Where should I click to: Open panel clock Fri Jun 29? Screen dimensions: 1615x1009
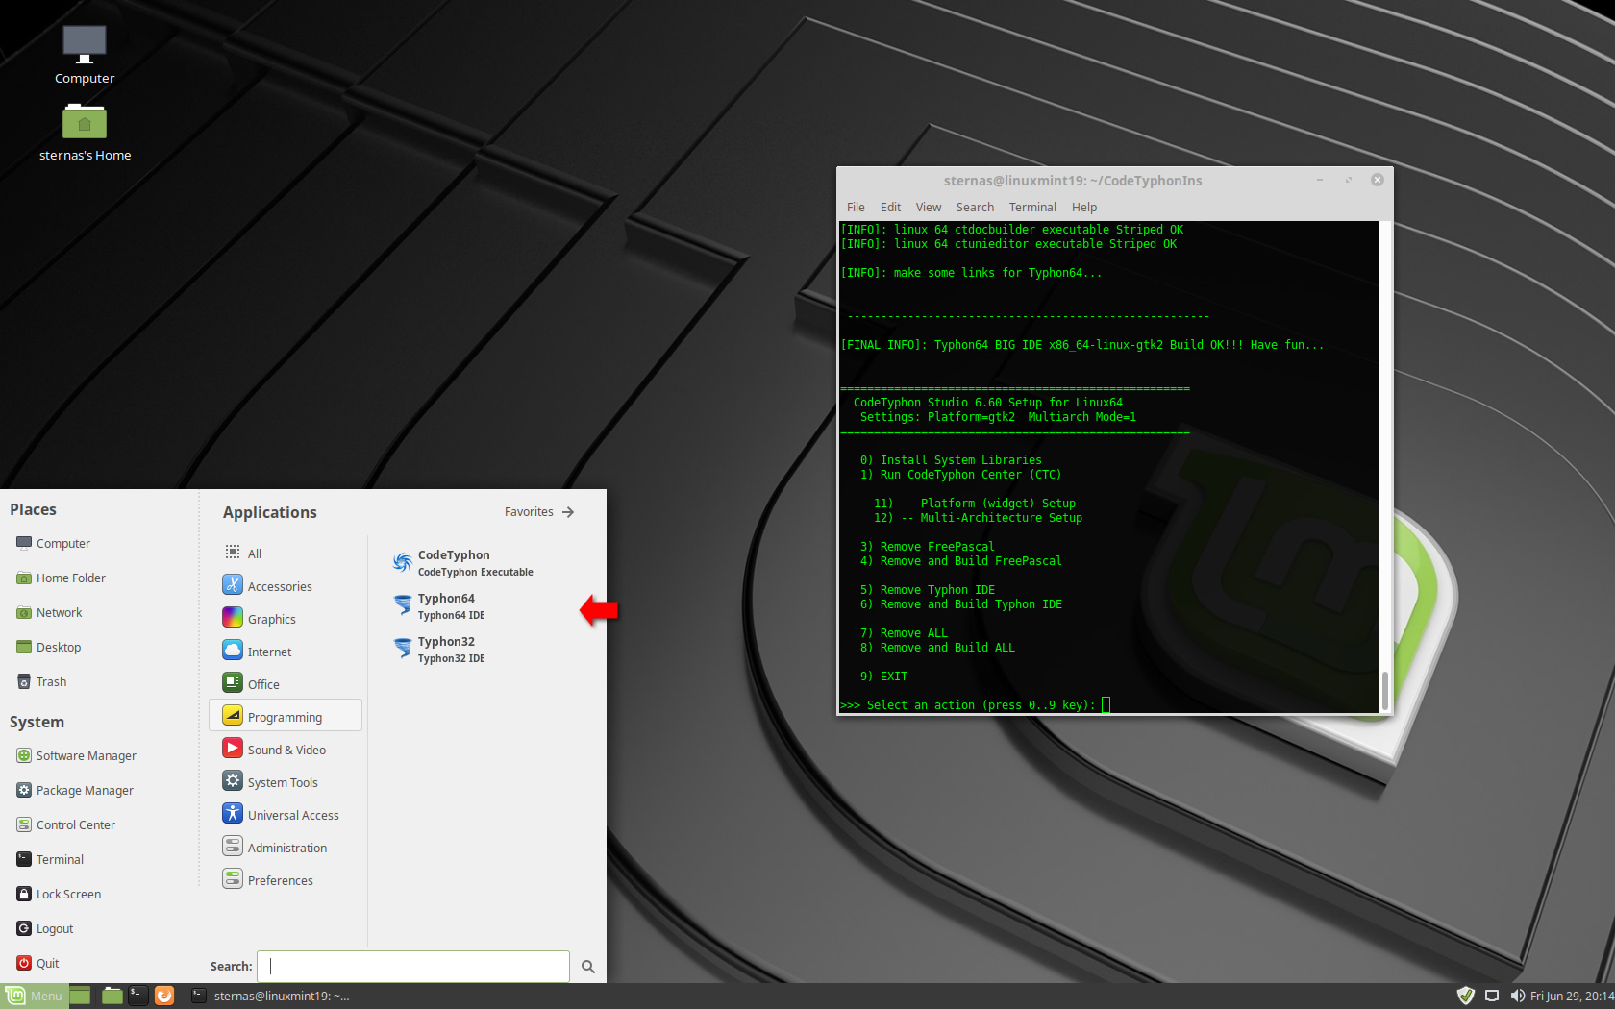(x=1572, y=996)
